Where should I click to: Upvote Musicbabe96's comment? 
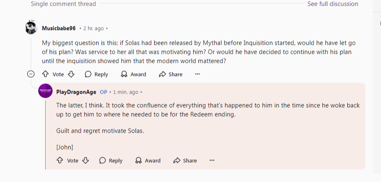pos(45,74)
